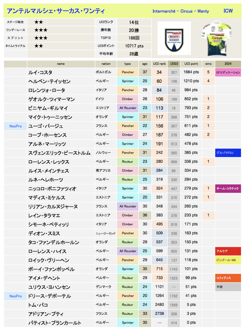The image size is (244, 330).
Task: Select rider name アルネ・マーリッツ
Action: click(x=47, y=144)
